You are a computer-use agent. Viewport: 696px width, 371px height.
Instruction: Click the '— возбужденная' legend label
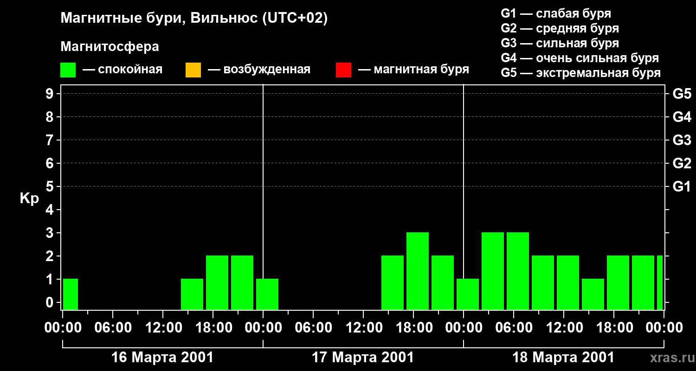pos(259,70)
